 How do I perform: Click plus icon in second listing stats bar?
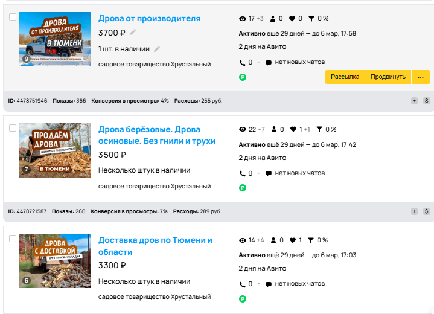pyautogui.click(x=414, y=211)
